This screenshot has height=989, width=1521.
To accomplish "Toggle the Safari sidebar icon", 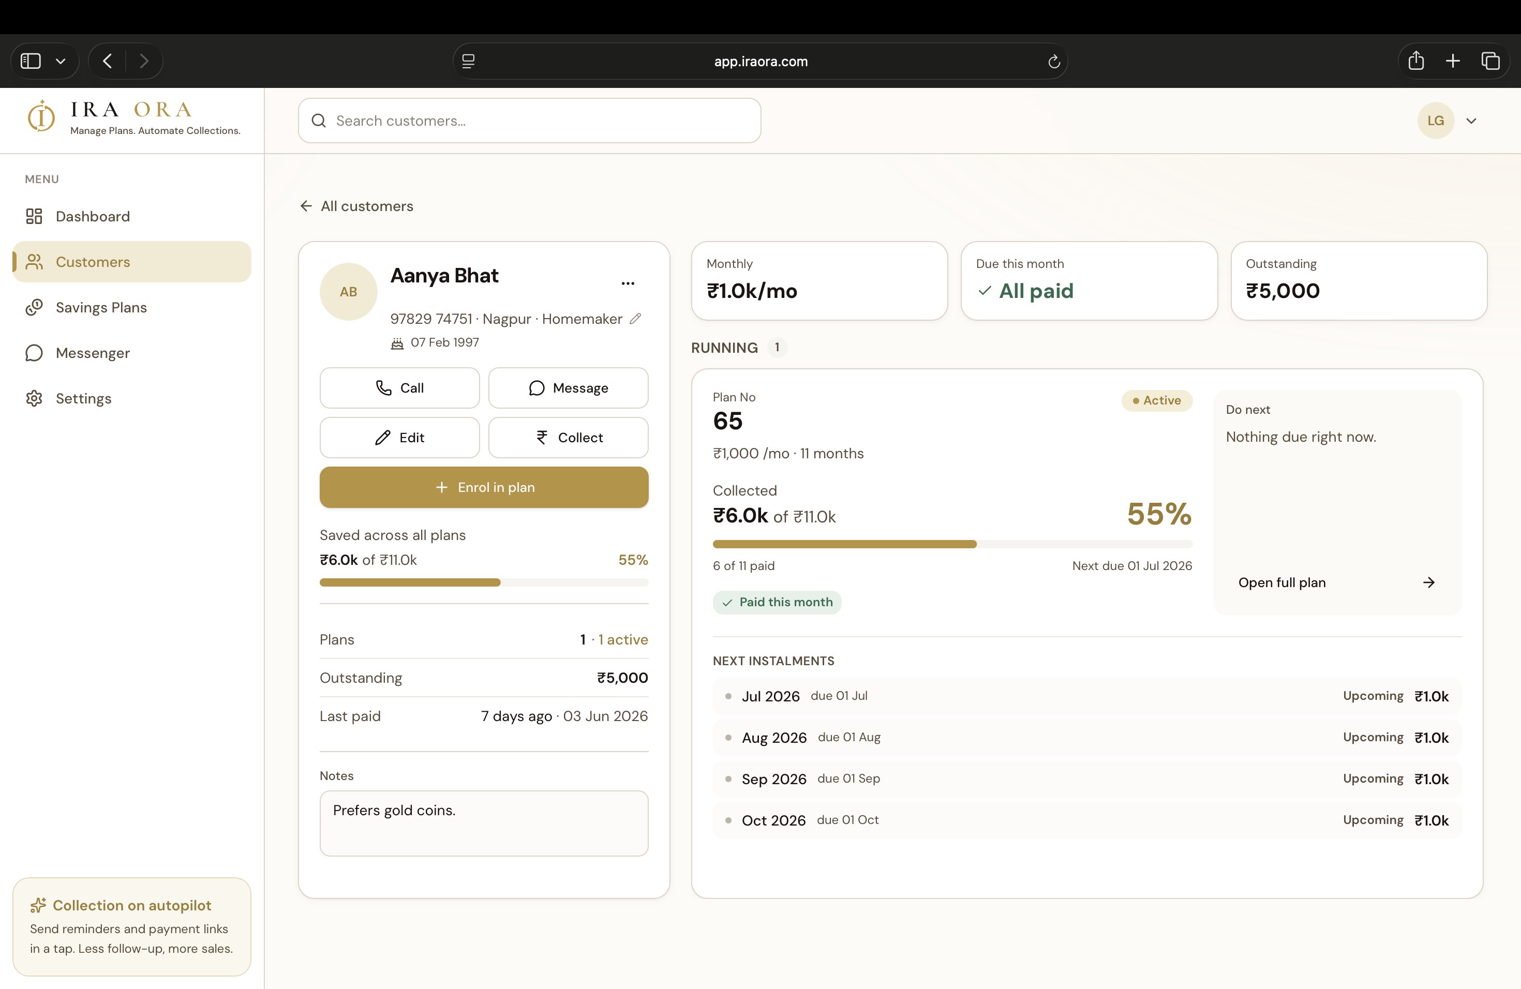I will [31, 61].
